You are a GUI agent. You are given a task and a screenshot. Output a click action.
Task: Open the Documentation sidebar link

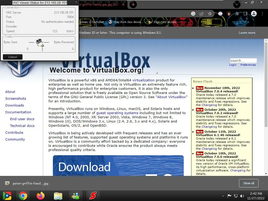[18, 112]
